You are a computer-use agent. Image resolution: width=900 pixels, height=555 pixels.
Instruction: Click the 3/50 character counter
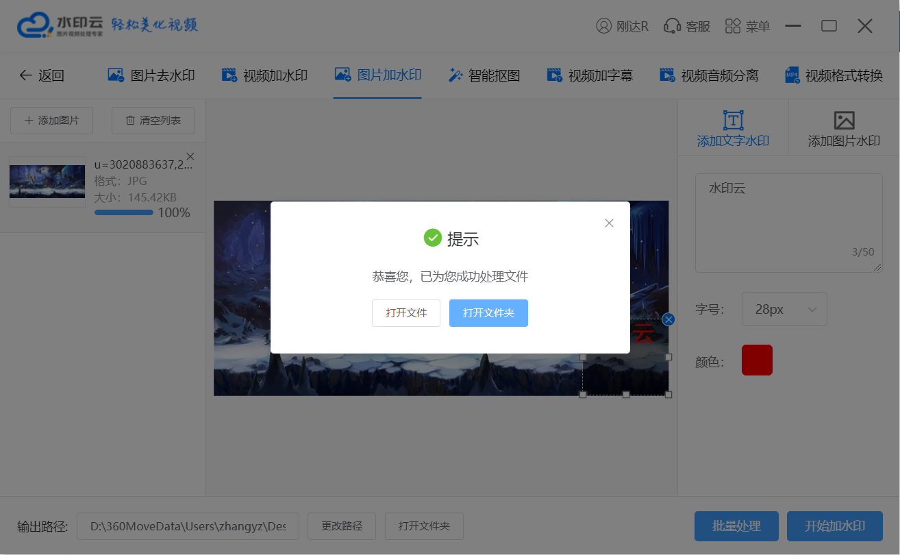pyautogui.click(x=863, y=251)
